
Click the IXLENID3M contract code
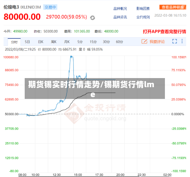pos(31,7)
